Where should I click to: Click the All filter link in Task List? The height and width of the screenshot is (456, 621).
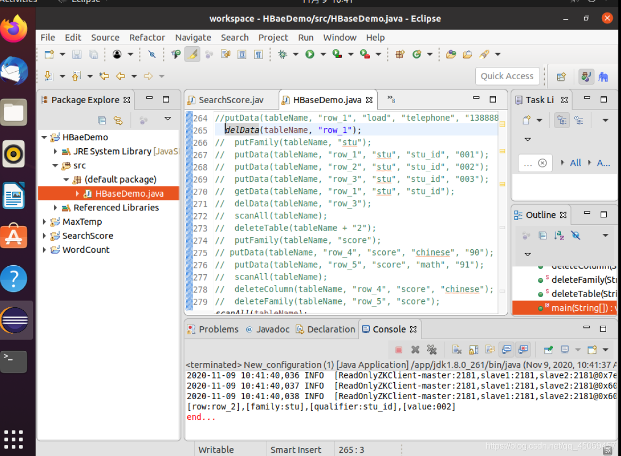[x=575, y=163]
